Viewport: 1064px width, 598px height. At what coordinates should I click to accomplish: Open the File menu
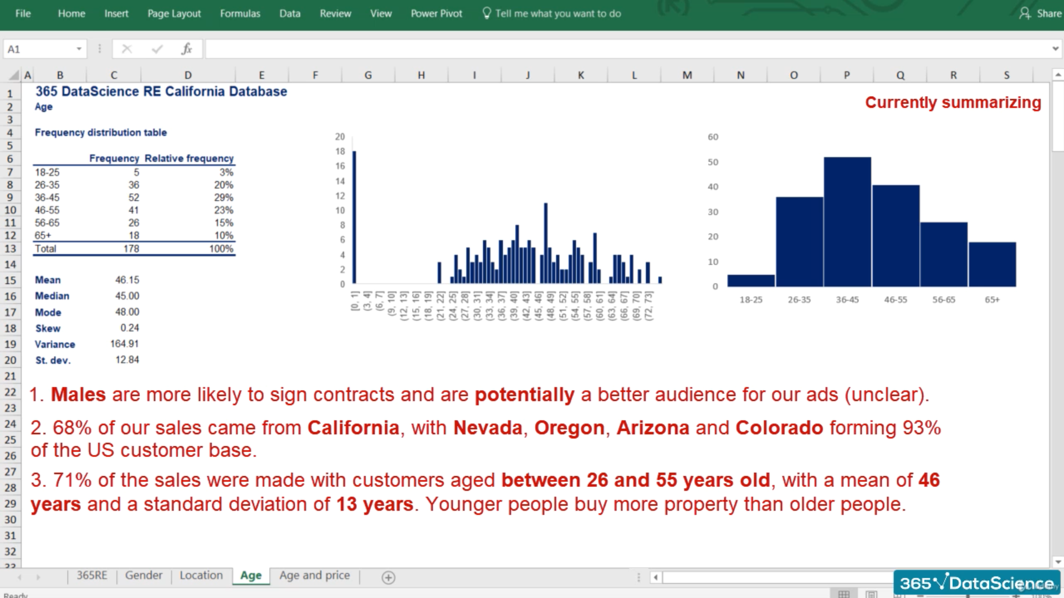pyautogui.click(x=23, y=13)
